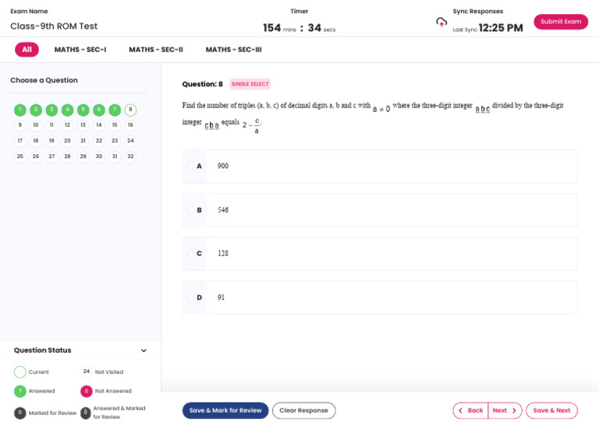The width and height of the screenshot is (599, 429).
Task: Switch to the MATHS - SEC-I tab
Action: pyautogui.click(x=80, y=50)
